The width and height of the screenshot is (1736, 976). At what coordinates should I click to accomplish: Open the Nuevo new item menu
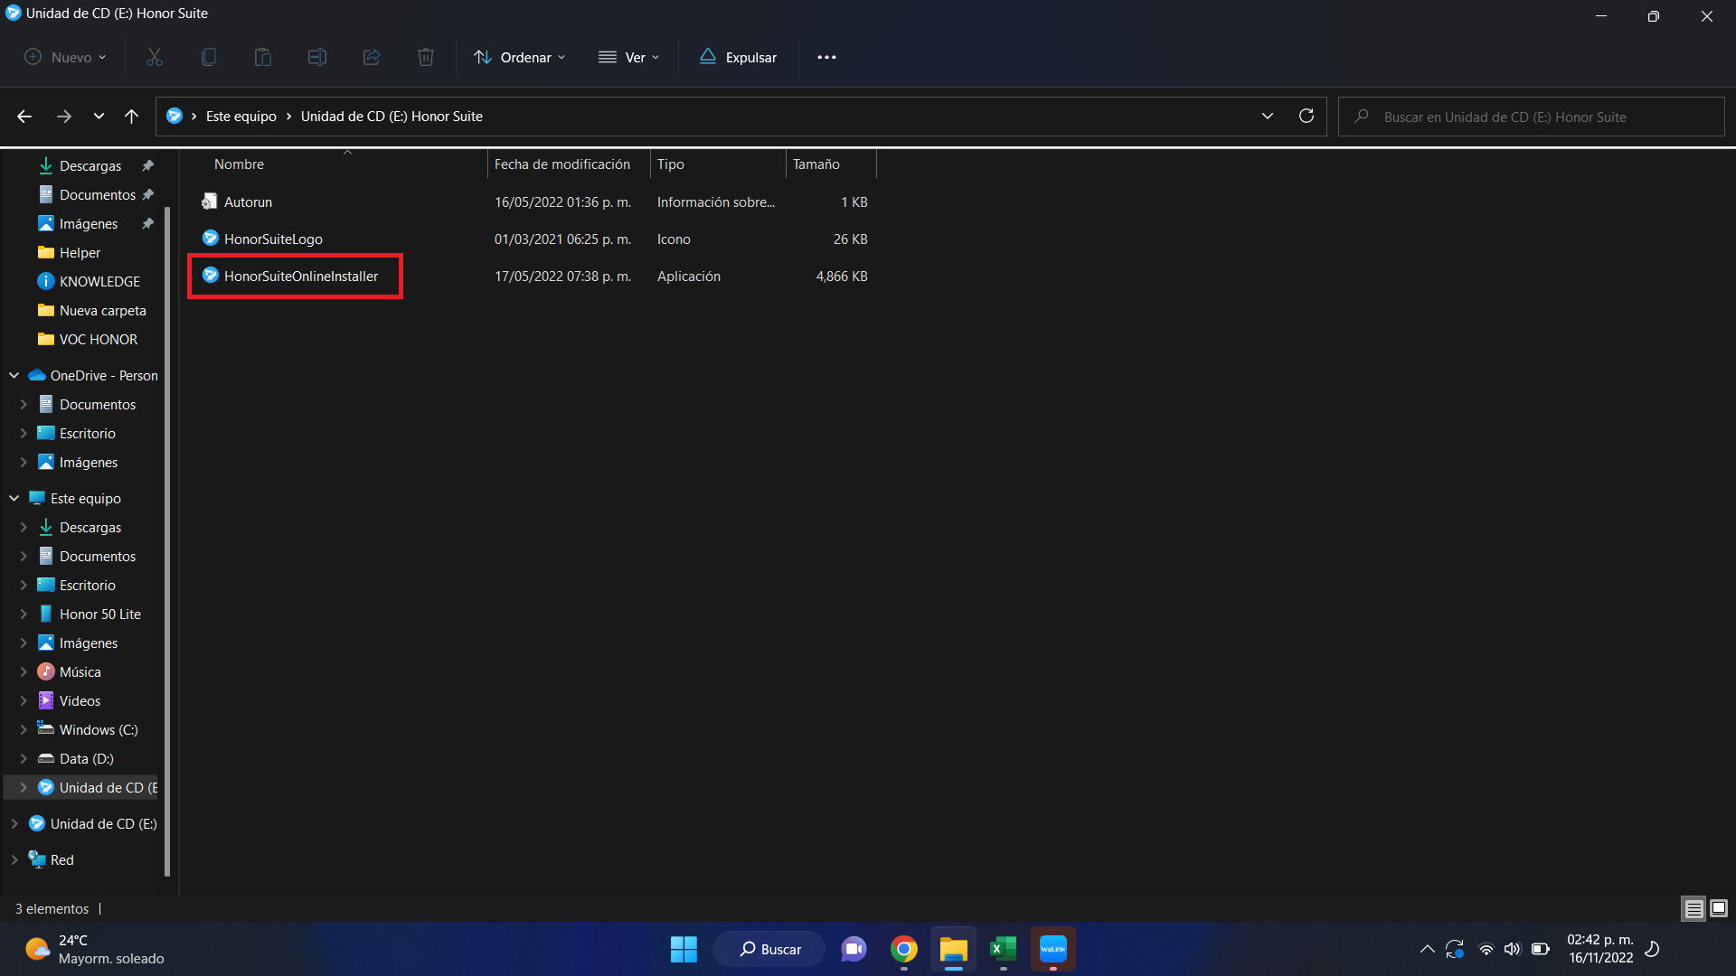(x=65, y=57)
